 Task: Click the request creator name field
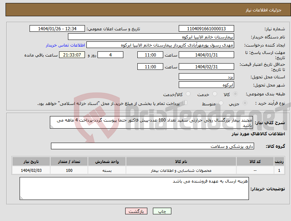pos(160,45)
